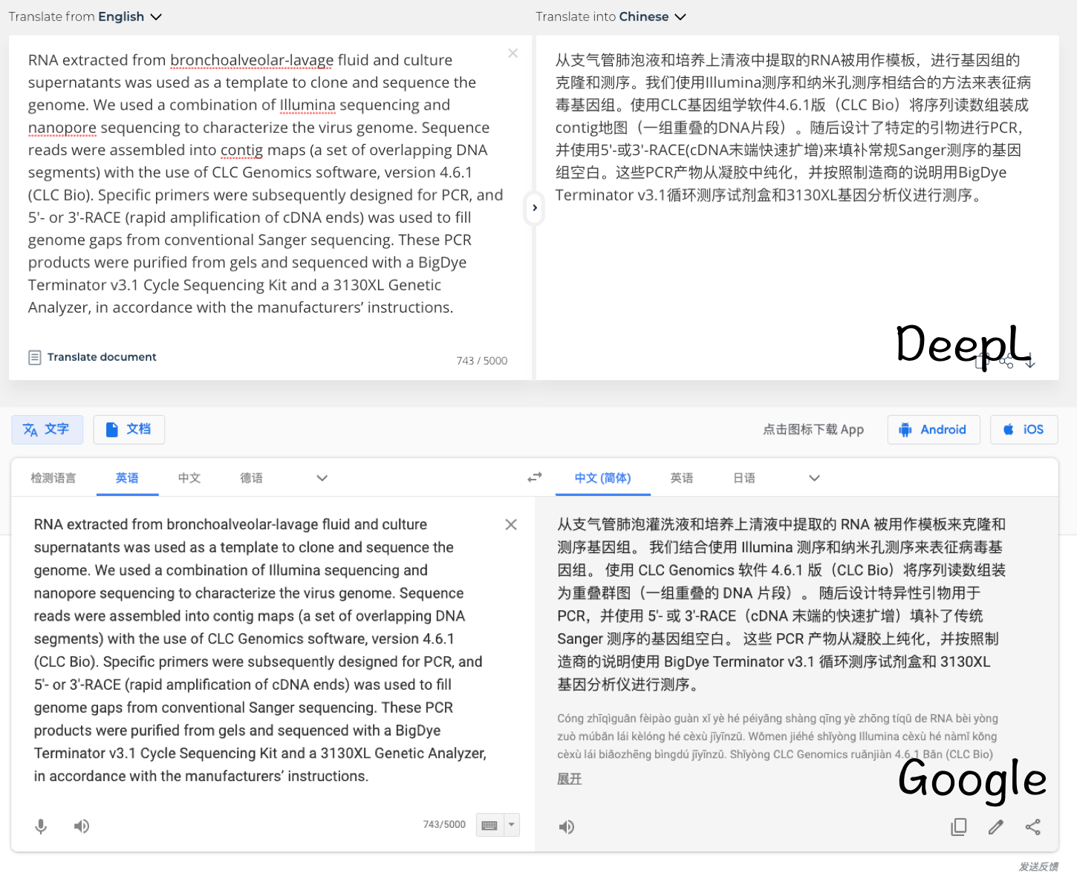The height and width of the screenshot is (882, 1077).
Task: Suggest an edit with the pencil icon
Action: pyautogui.click(x=996, y=826)
